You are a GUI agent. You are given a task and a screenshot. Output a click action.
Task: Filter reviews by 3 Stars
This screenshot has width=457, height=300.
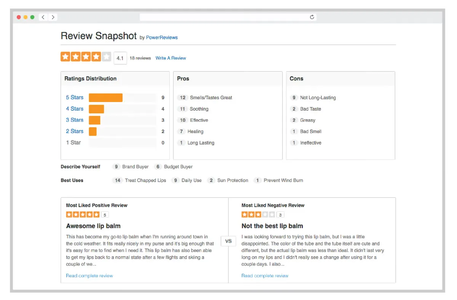coord(75,120)
